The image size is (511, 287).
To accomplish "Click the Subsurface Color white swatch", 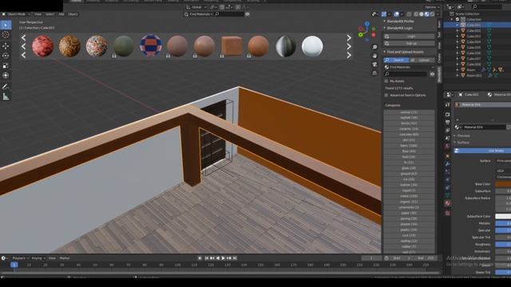I will click(503, 216).
